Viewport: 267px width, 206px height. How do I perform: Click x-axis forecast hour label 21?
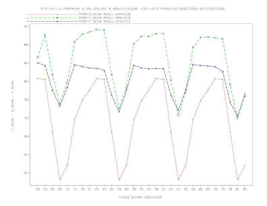(x=89, y=189)
